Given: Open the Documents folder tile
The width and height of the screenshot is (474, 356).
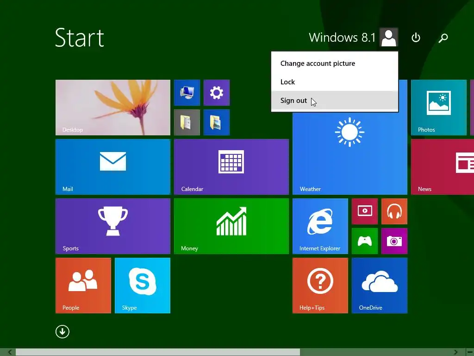Looking at the screenshot, I should coord(187,122).
